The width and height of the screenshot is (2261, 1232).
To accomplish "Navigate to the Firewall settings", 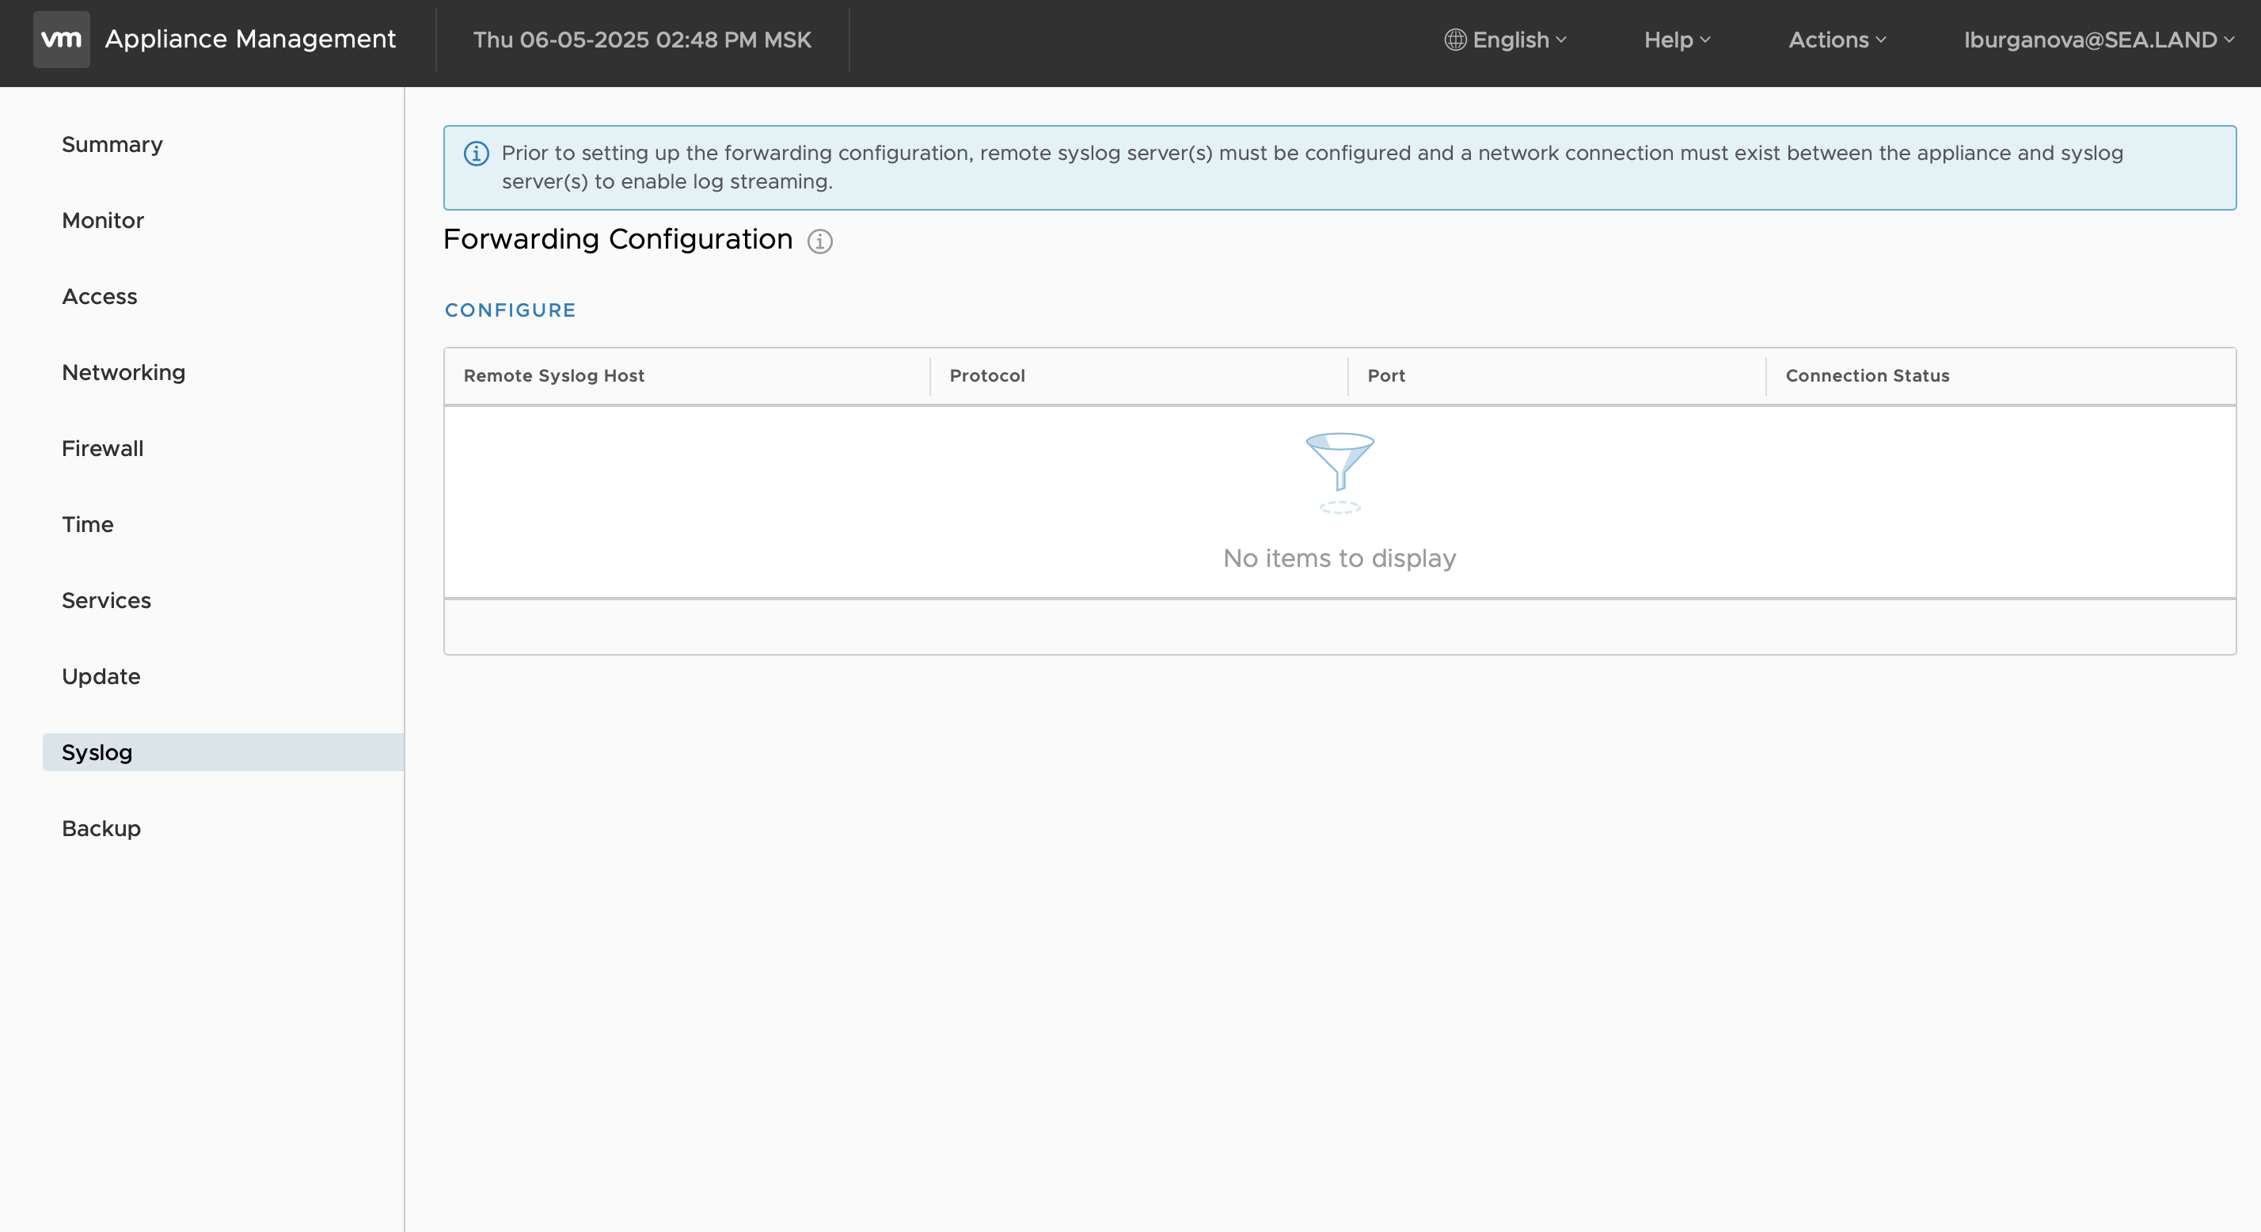I will tap(102, 448).
